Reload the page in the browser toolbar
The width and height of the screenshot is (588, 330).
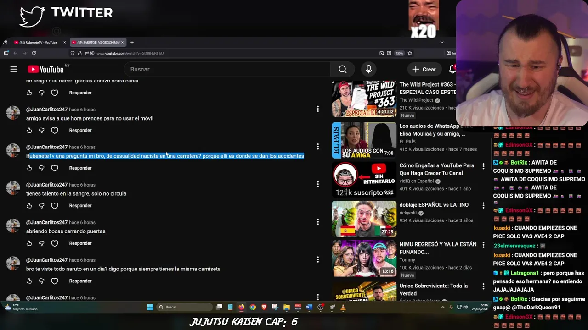tap(34, 53)
